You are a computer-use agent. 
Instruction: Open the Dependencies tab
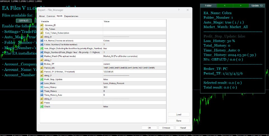(x=71, y=16)
